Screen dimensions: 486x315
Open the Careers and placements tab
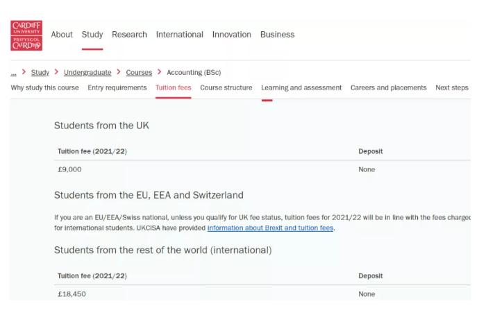coord(389,88)
